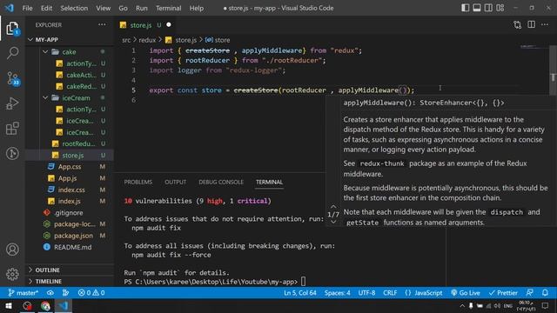
Task: Open the Terminal menu
Action: [168, 8]
